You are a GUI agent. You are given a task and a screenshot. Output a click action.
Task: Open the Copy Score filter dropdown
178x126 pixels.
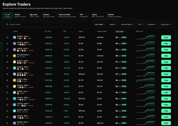(166, 24)
